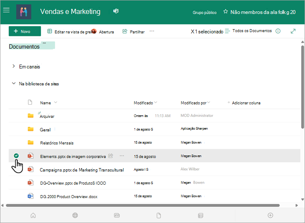Open the details pane info icon
Image resolution: width=305 pixels, height=223 pixels.
click(278, 31)
